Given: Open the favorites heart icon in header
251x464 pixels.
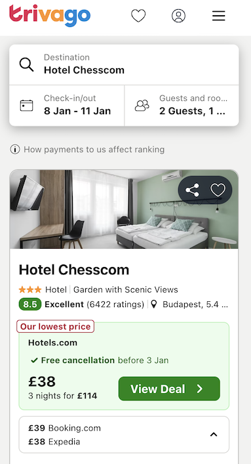Looking at the screenshot, I should coord(138,16).
